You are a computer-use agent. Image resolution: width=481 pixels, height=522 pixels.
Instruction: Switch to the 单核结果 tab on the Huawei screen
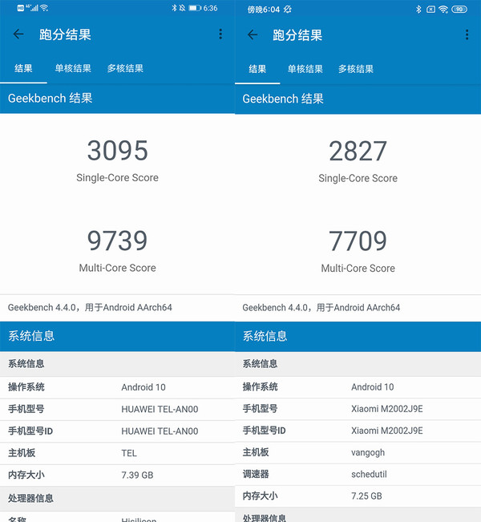click(73, 68)
